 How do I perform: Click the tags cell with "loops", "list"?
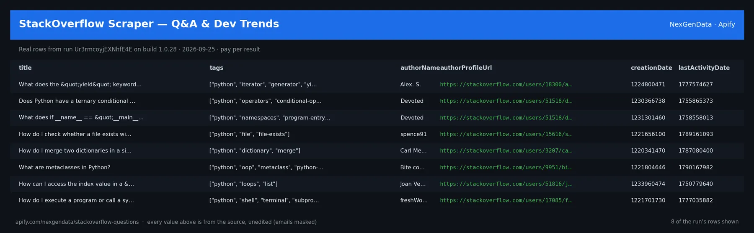click(x=243, y=184)
